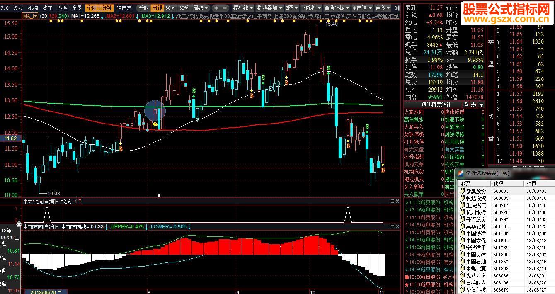555x294 pixels.
Task: Click the jump-to-latest arrow icon
Action: click(397, 8)
